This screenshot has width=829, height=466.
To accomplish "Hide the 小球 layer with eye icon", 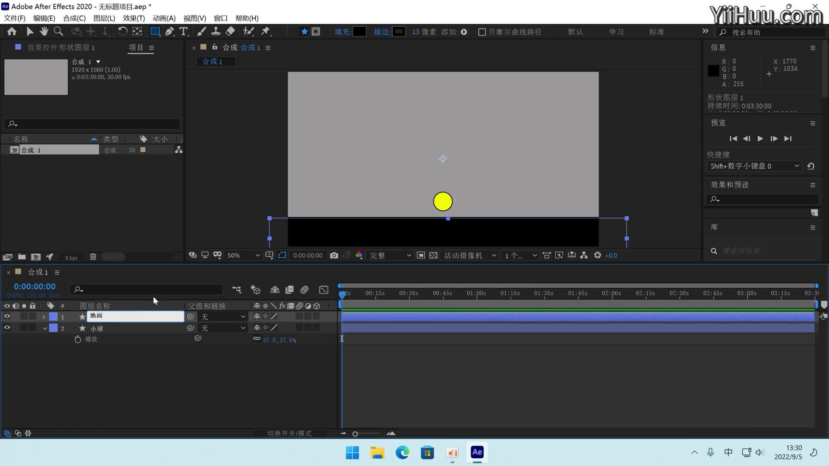I will pos(7,327).
